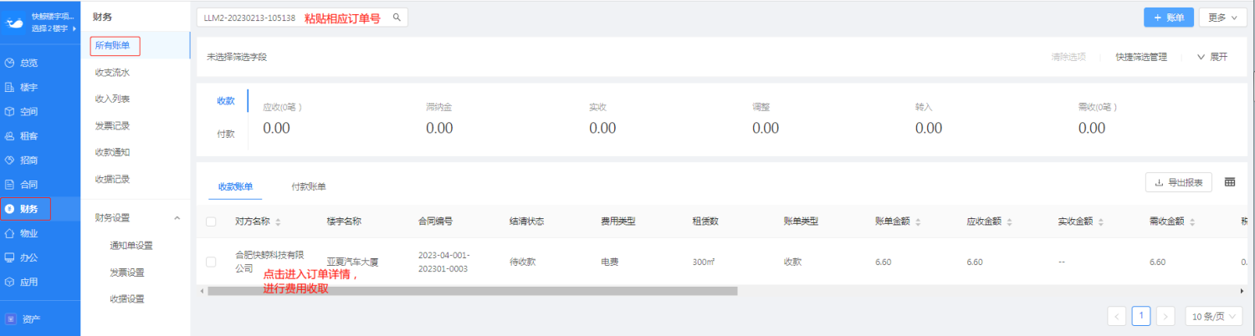Image resolution: width=1255 pixels, height=336 pixels.
Task: Check the 合肥快鲸科技有限公司 row checkbox
Action: coord(211,262)
